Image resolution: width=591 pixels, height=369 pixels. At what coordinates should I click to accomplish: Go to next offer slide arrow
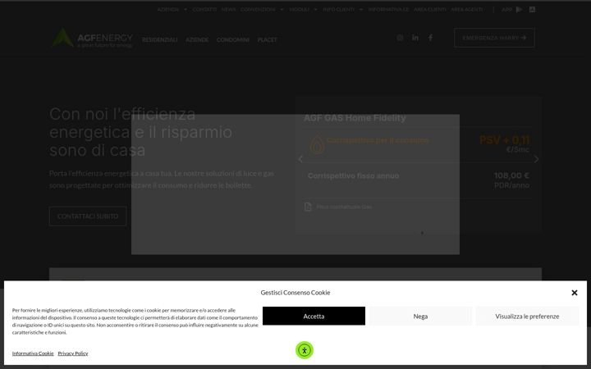pyautogui.click(x=536, y=159)
